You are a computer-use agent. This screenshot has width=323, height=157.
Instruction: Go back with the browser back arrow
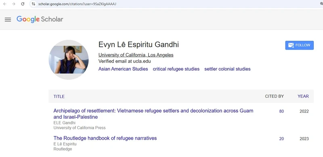tap(4, 4)
